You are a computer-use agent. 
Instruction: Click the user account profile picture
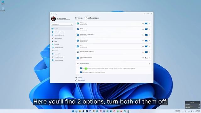coord(53,19)
